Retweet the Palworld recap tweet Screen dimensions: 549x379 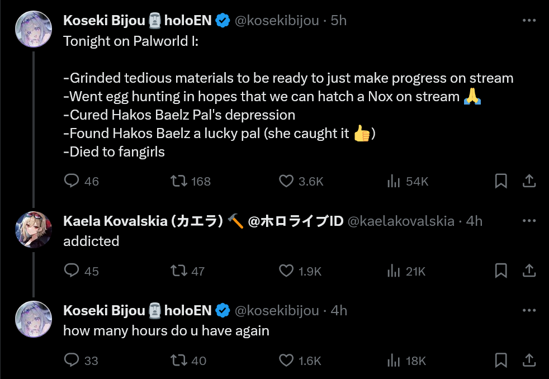click(x=178, y=181)
